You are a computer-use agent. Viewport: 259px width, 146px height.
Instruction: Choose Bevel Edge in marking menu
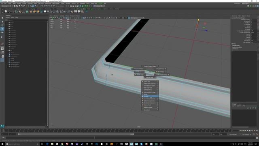[x=161, y=72]
